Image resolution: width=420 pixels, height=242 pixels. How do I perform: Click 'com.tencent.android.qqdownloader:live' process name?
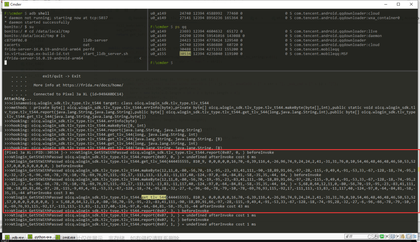tap(336, 32)
